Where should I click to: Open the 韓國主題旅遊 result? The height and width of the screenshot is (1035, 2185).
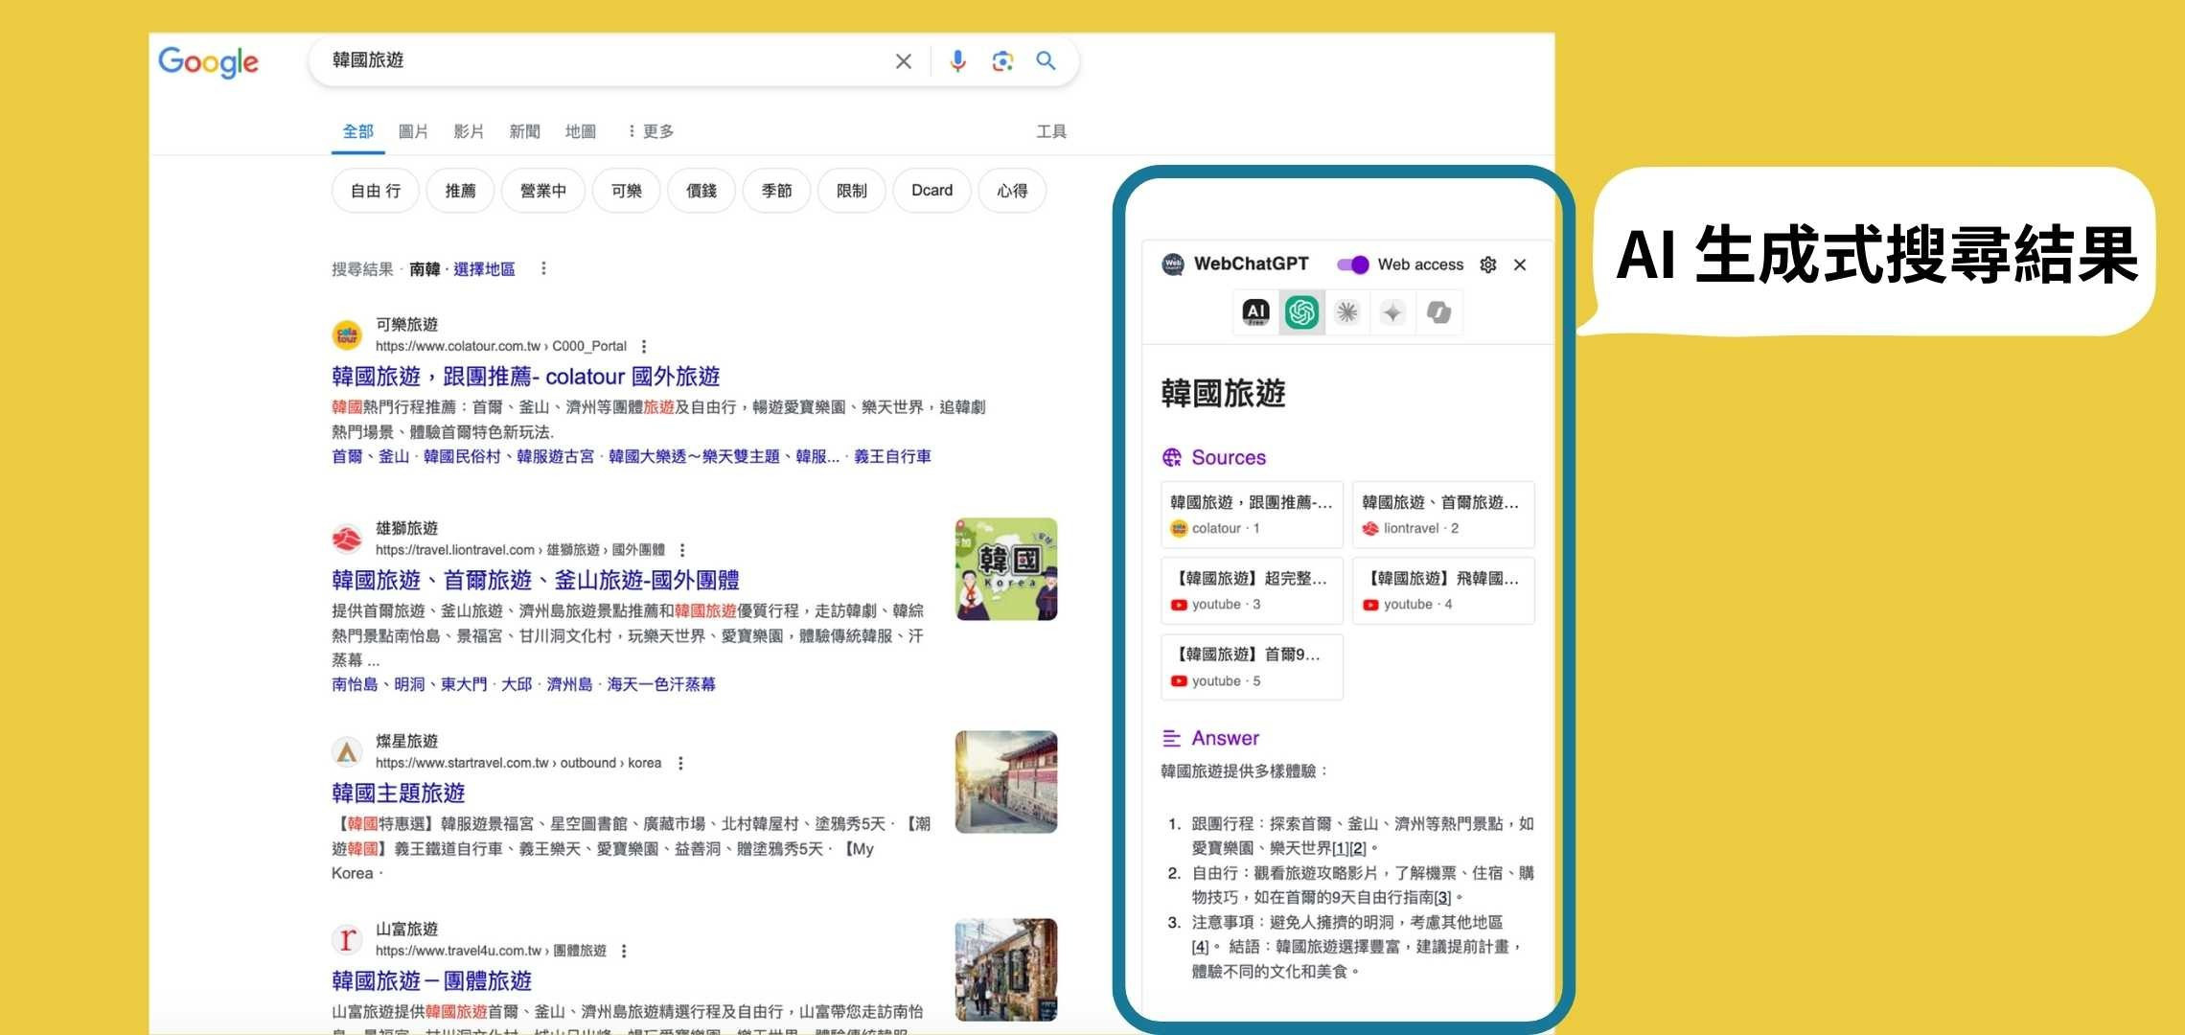pos(398,793)
